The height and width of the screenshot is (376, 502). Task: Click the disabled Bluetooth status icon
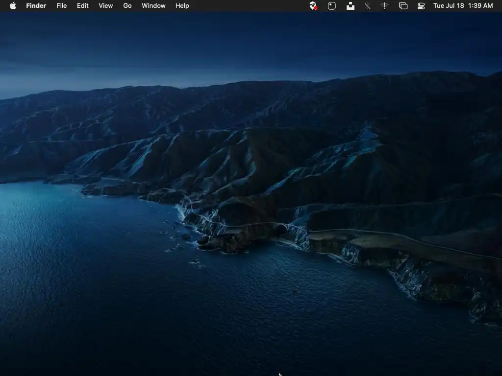[368, 6]
